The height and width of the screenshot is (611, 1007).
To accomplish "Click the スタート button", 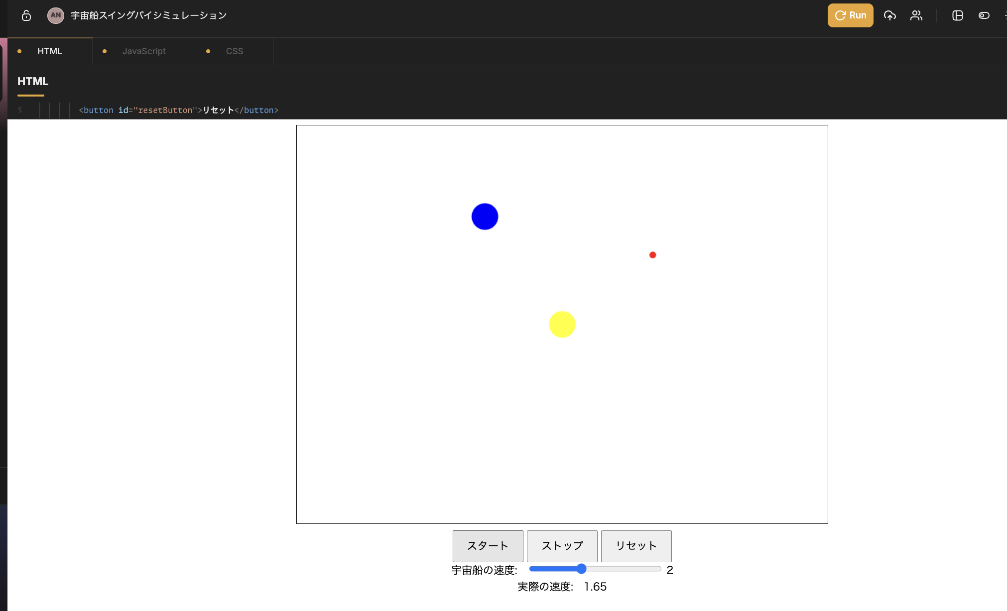I will coord(488,546).
